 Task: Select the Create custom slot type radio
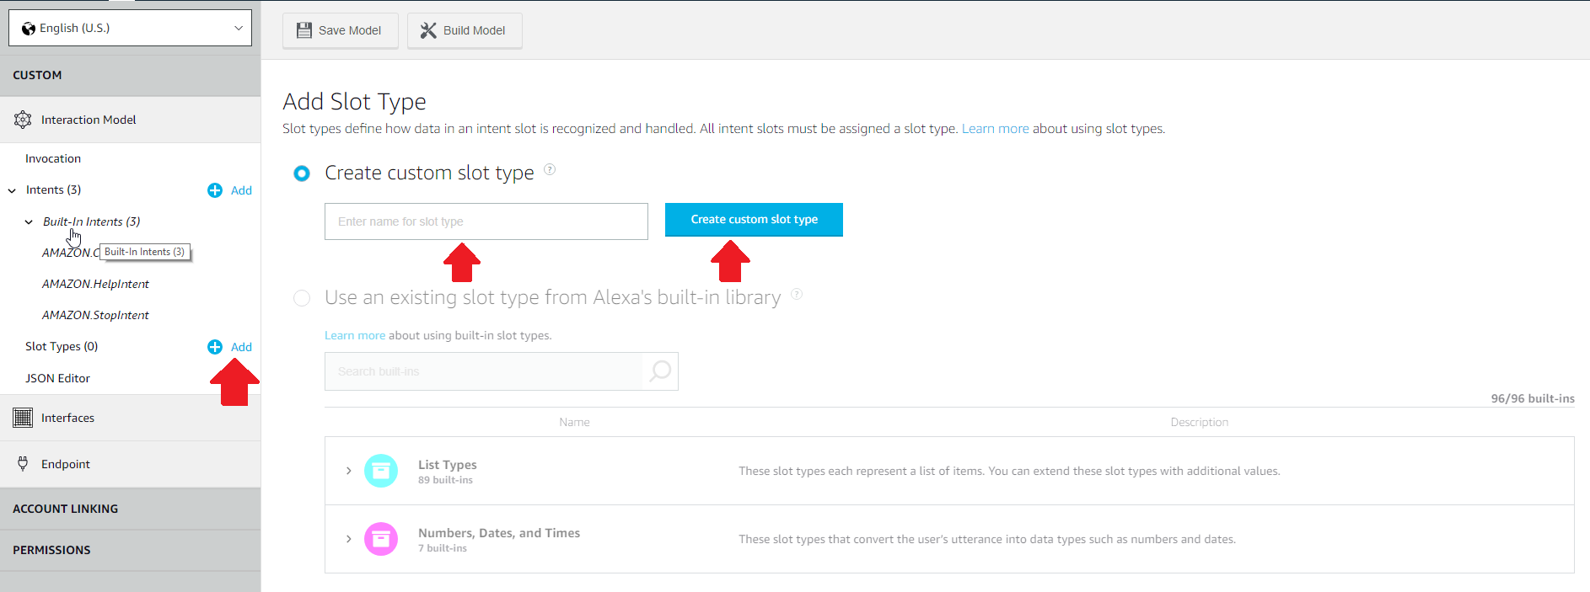click(302, 173)
